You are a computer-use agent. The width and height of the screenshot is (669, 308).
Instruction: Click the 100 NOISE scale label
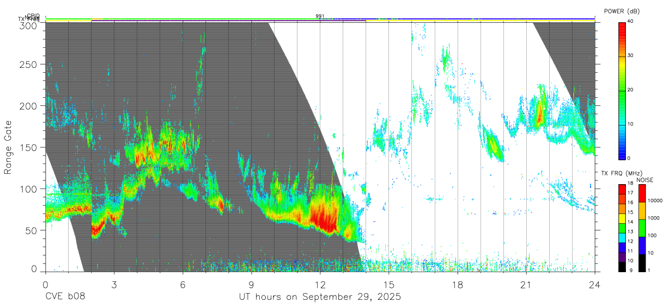coord(652,236)
